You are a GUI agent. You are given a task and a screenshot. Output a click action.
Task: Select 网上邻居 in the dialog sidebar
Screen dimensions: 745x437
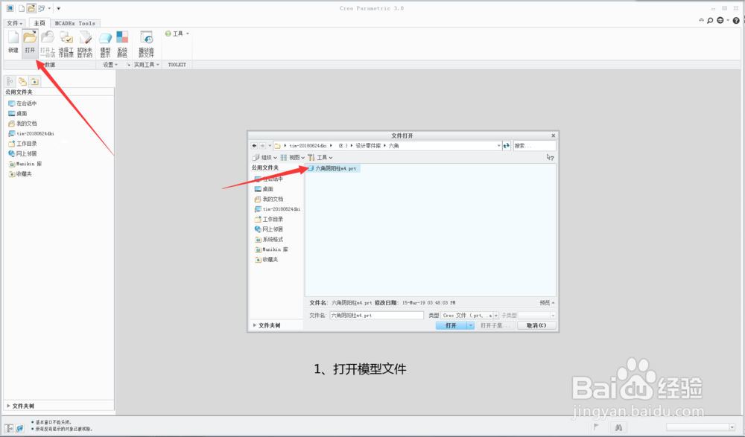[x=269, y=229]
